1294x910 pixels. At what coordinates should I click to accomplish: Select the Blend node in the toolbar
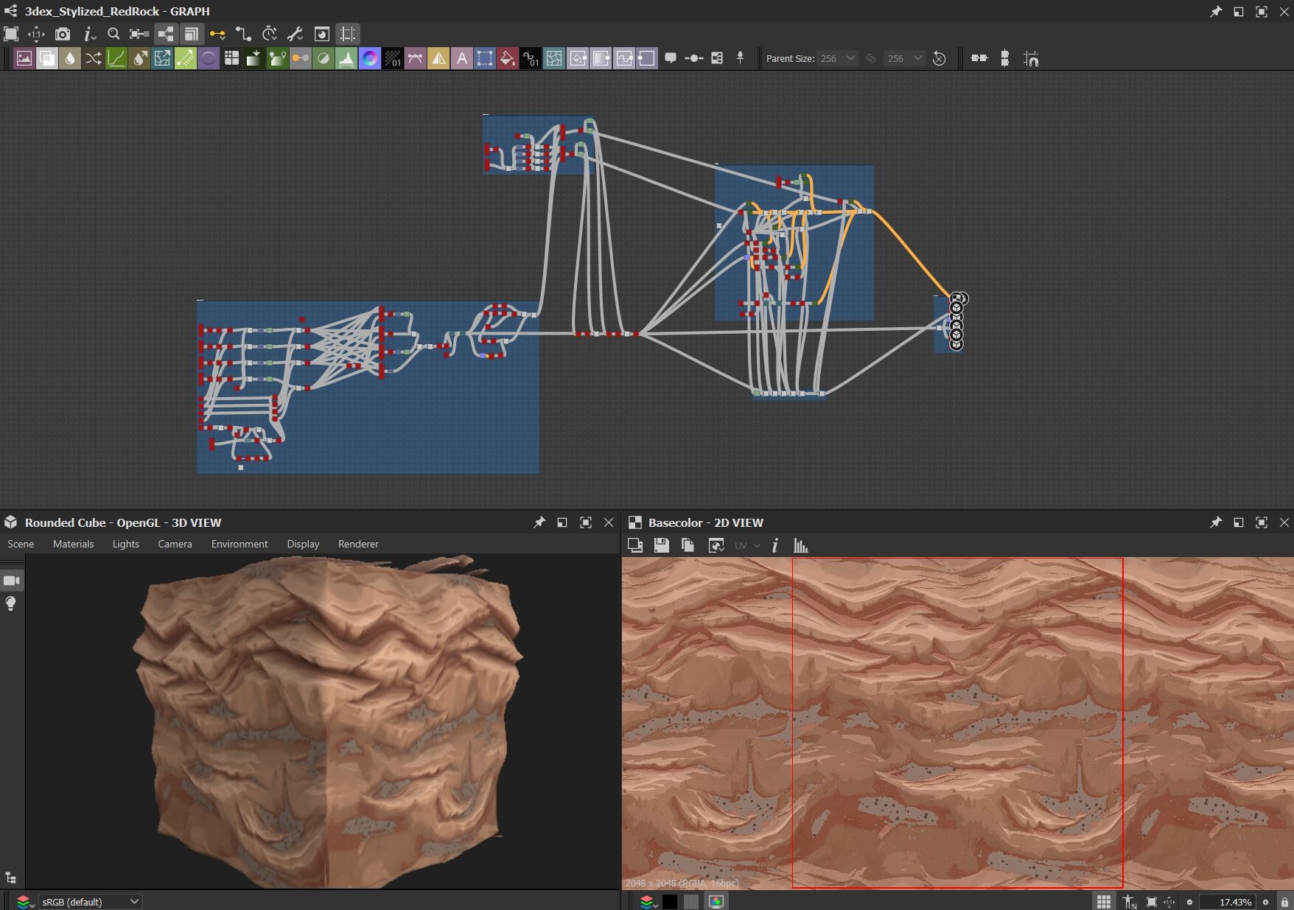pyautogui.click(x=47, y=58)
